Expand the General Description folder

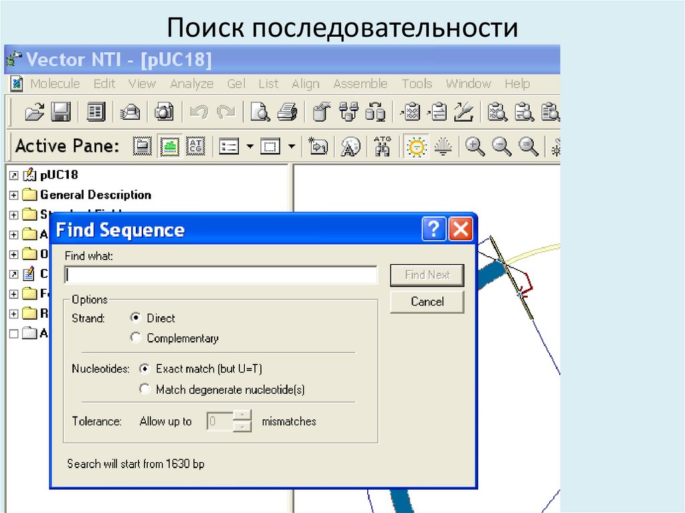[15, 195]
